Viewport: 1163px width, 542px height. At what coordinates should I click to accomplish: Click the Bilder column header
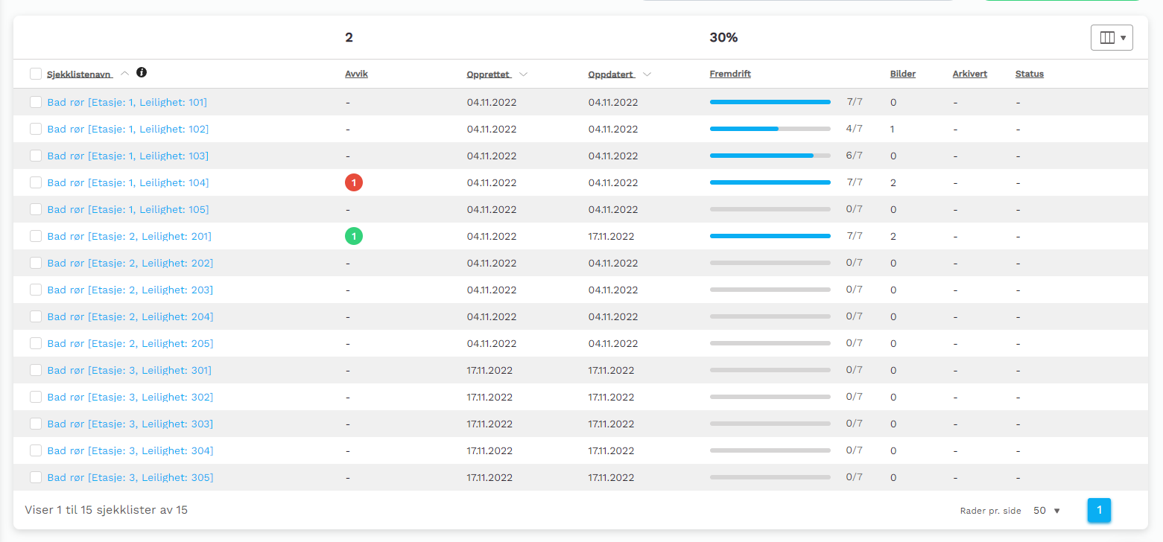click(x=902, y=74)
